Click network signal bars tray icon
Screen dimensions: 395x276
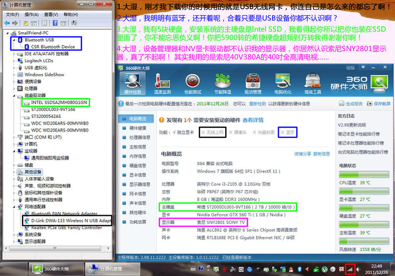(350, 269)
